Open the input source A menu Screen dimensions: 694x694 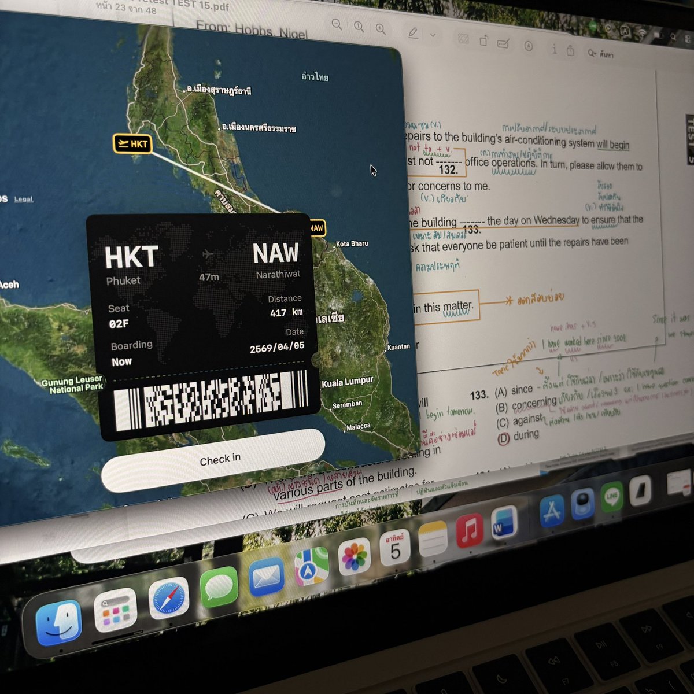coord(624,30)
